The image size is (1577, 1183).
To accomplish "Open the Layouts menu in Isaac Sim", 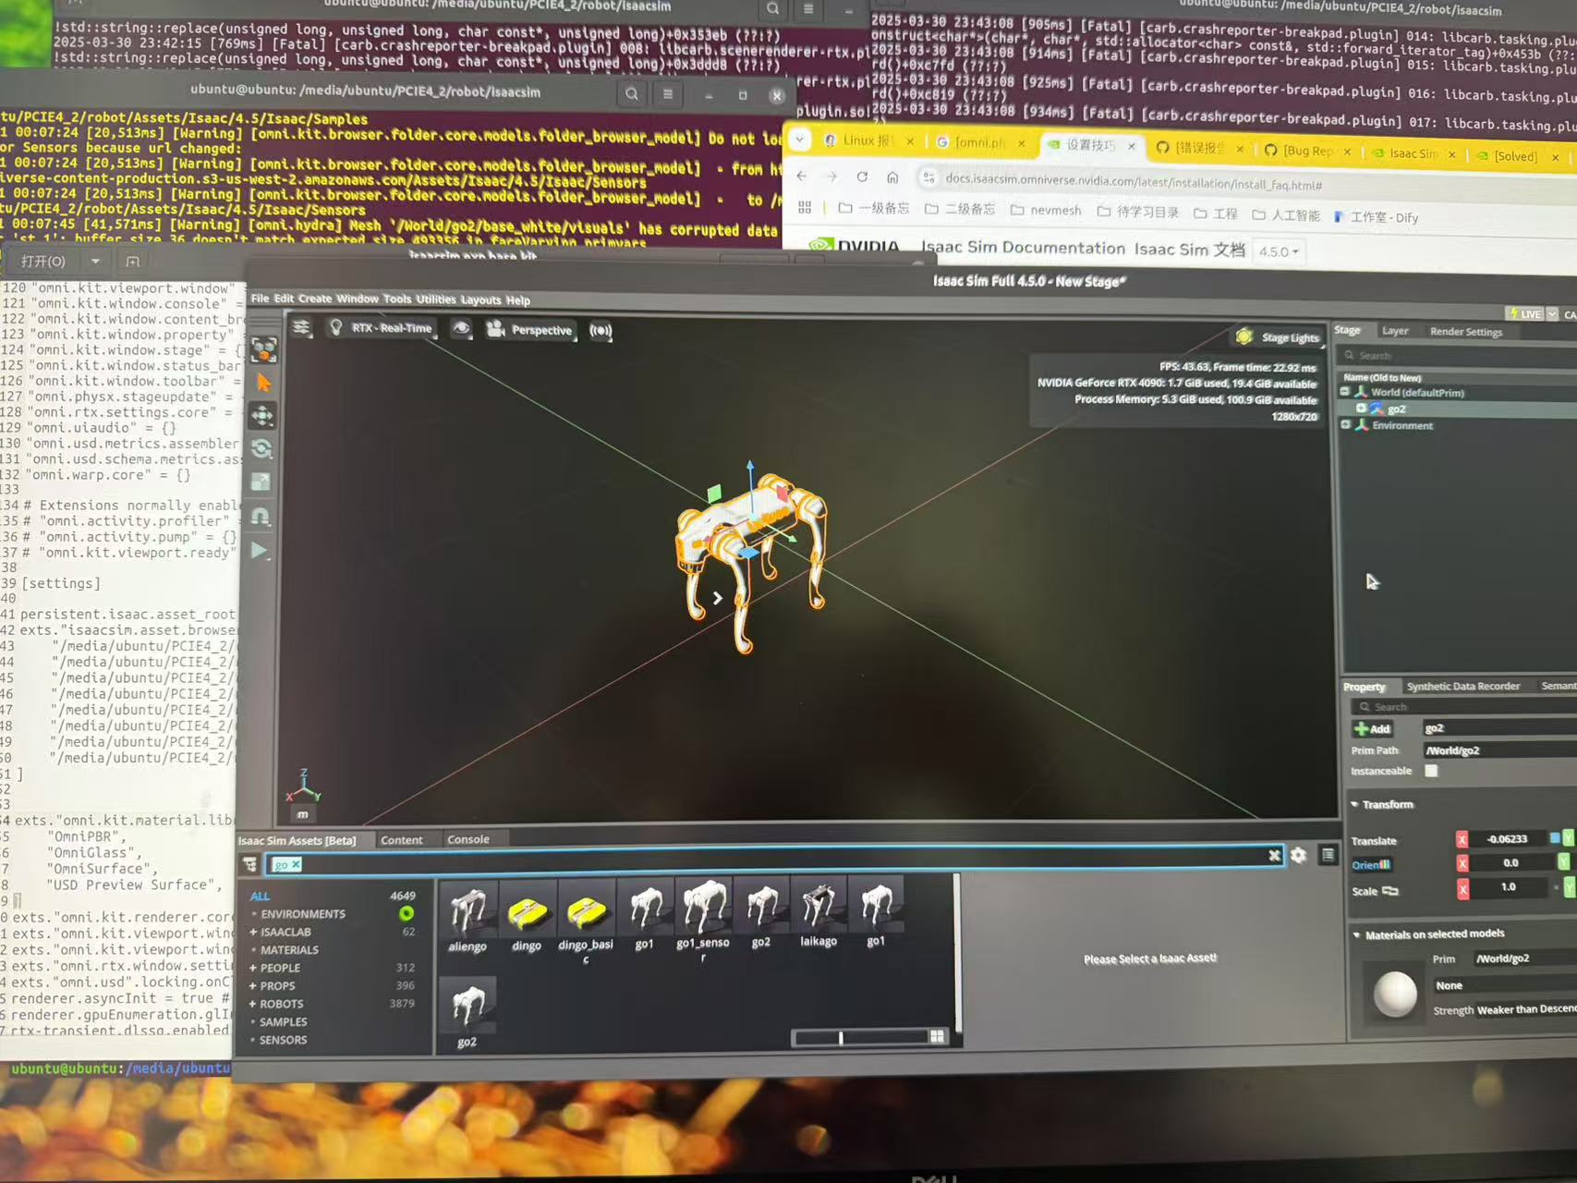I will (x=480, y=299).
